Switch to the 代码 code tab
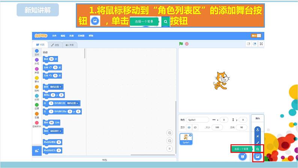 pos(40,45)
